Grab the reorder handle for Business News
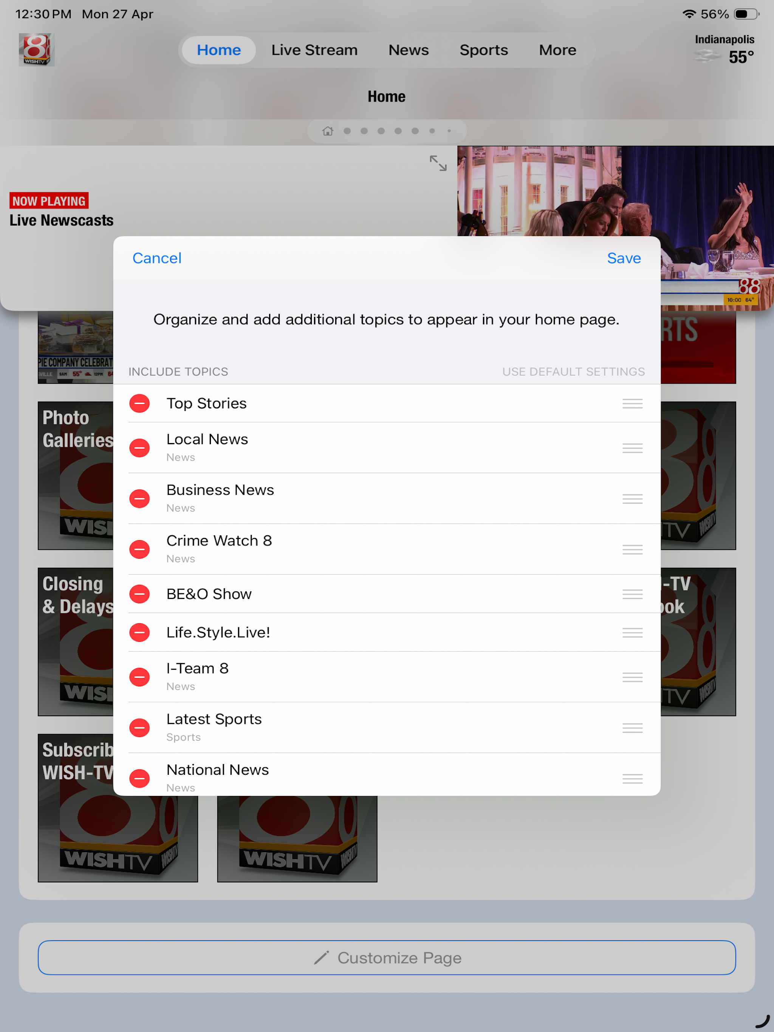This screenshot has width=774, height=1032. click(632, 499)
